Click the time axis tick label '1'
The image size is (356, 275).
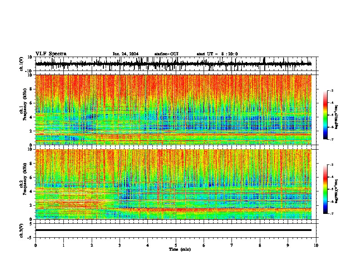(63, 245)
